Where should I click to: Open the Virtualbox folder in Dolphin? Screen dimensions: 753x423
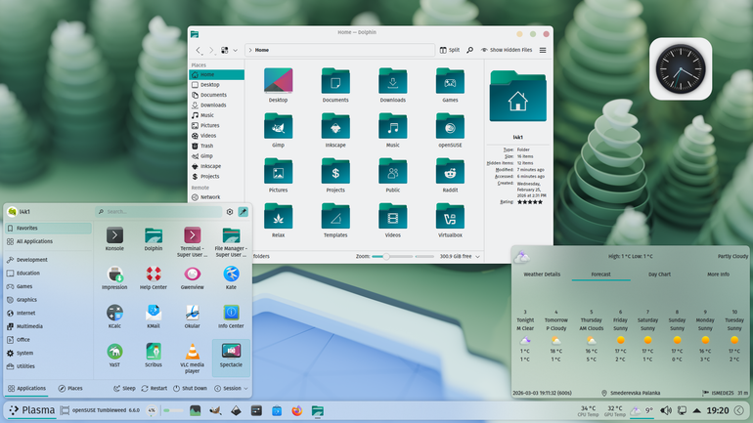450,220
